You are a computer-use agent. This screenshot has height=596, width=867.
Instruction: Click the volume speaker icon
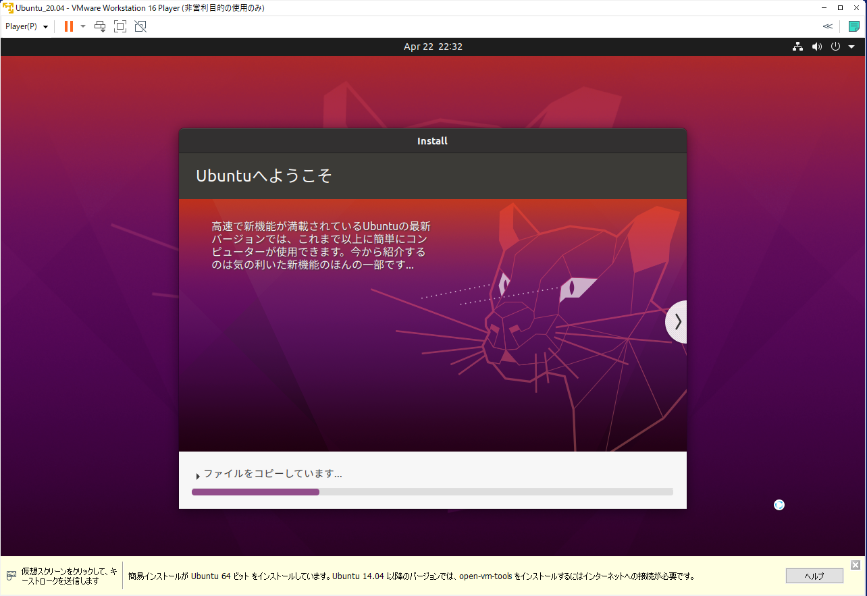tap(817, 47)
